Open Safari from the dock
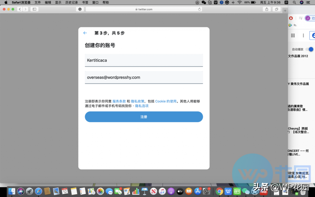 click(38, 191)
